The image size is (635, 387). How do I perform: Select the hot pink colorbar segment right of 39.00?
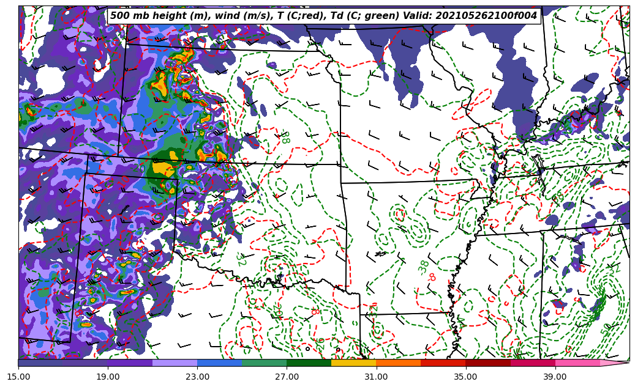577,363
